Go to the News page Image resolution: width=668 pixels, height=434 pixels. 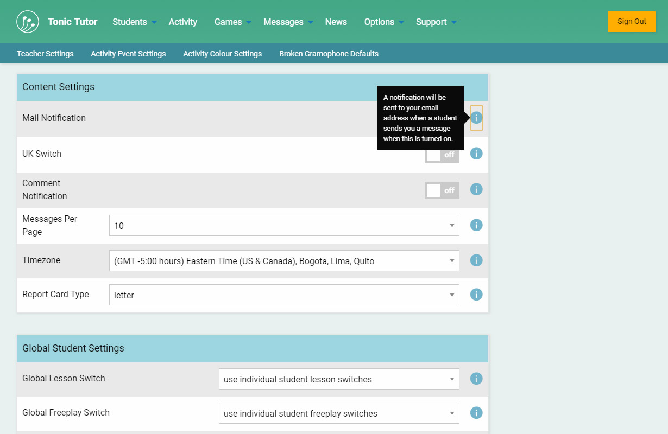(x=336, y=22)
